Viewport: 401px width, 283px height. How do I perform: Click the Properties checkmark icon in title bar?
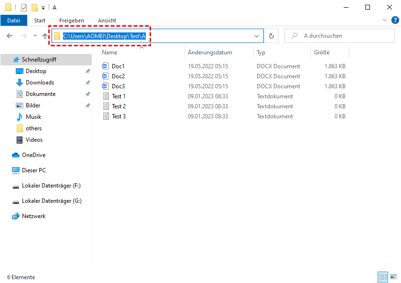[x=24, y=8]
